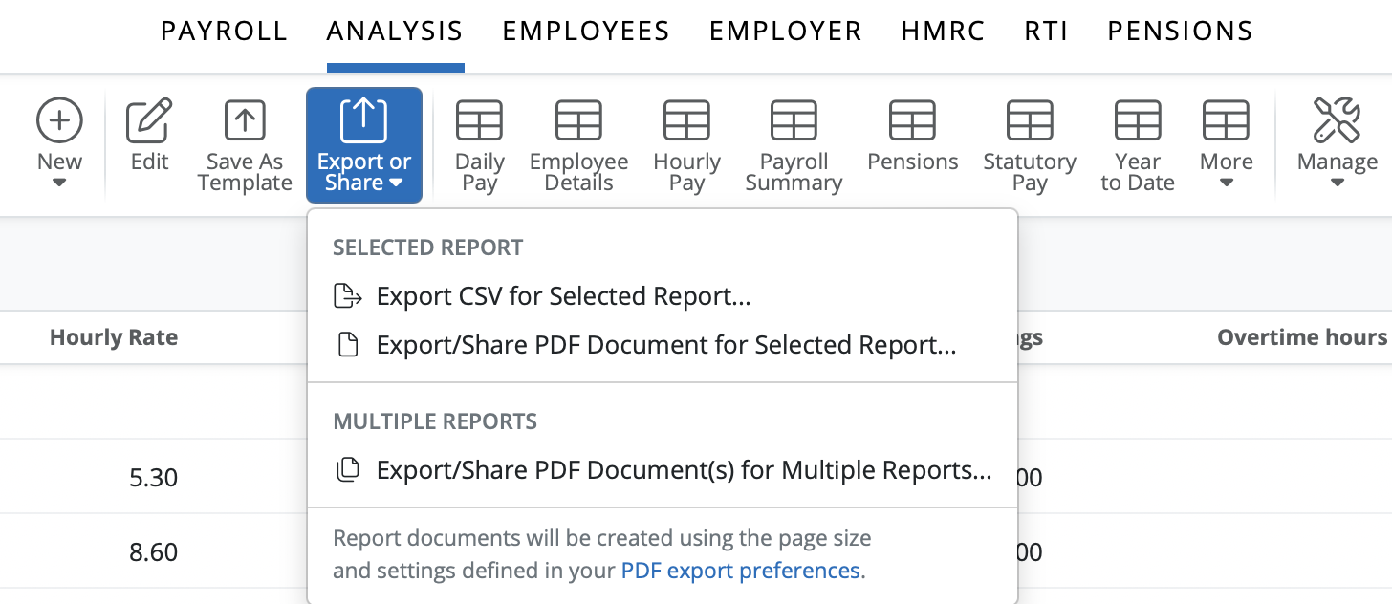Viewport: 1392px width, 604px height.
Task: Open the Statutory Pay report
Action: (x=1030, y=121)
